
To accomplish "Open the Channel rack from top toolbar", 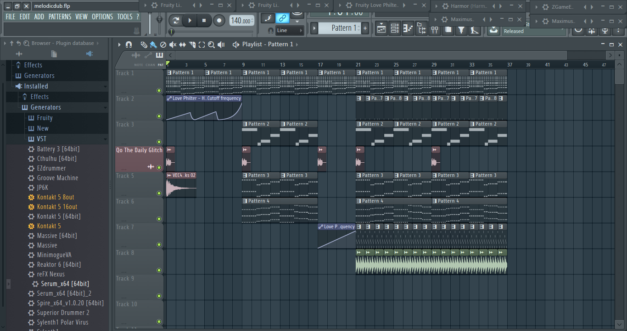I will [x=395, y=29].
